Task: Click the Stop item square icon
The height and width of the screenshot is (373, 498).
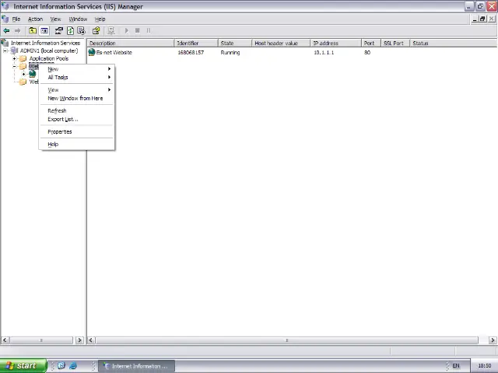Action: click(138, 31)
